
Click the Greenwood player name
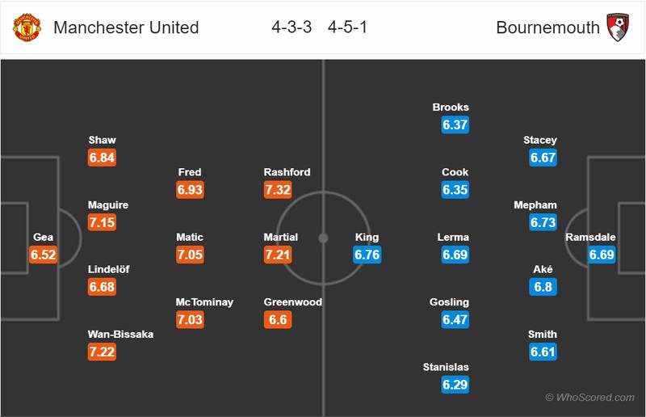[x=293, y=302]
